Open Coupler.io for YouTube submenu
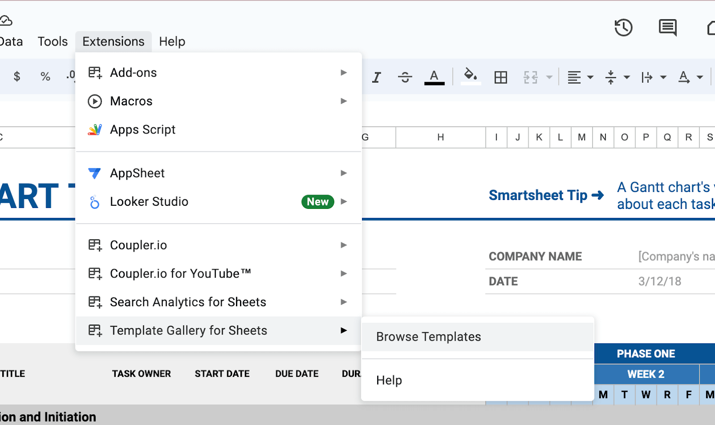This screenshot has height=425, width=715. pyautogui.click(x=219, y=273)
